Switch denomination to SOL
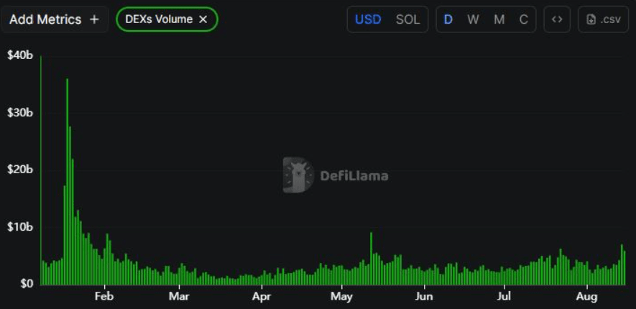This screenshot has height=309, width=636. tap(407, 19)
